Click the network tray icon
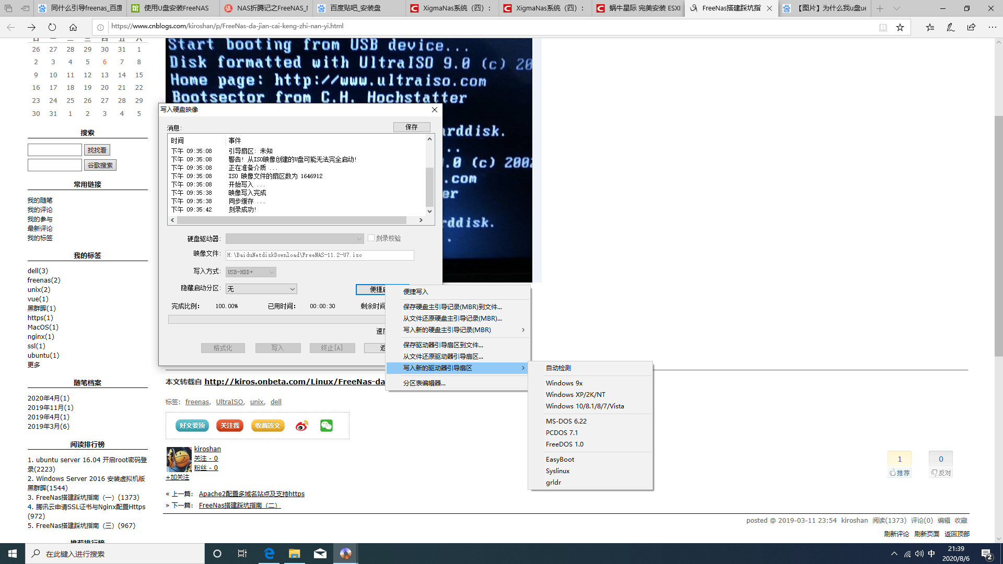Image resolution: width=1003 pixels, height=564 pixels. click(907, 554)
